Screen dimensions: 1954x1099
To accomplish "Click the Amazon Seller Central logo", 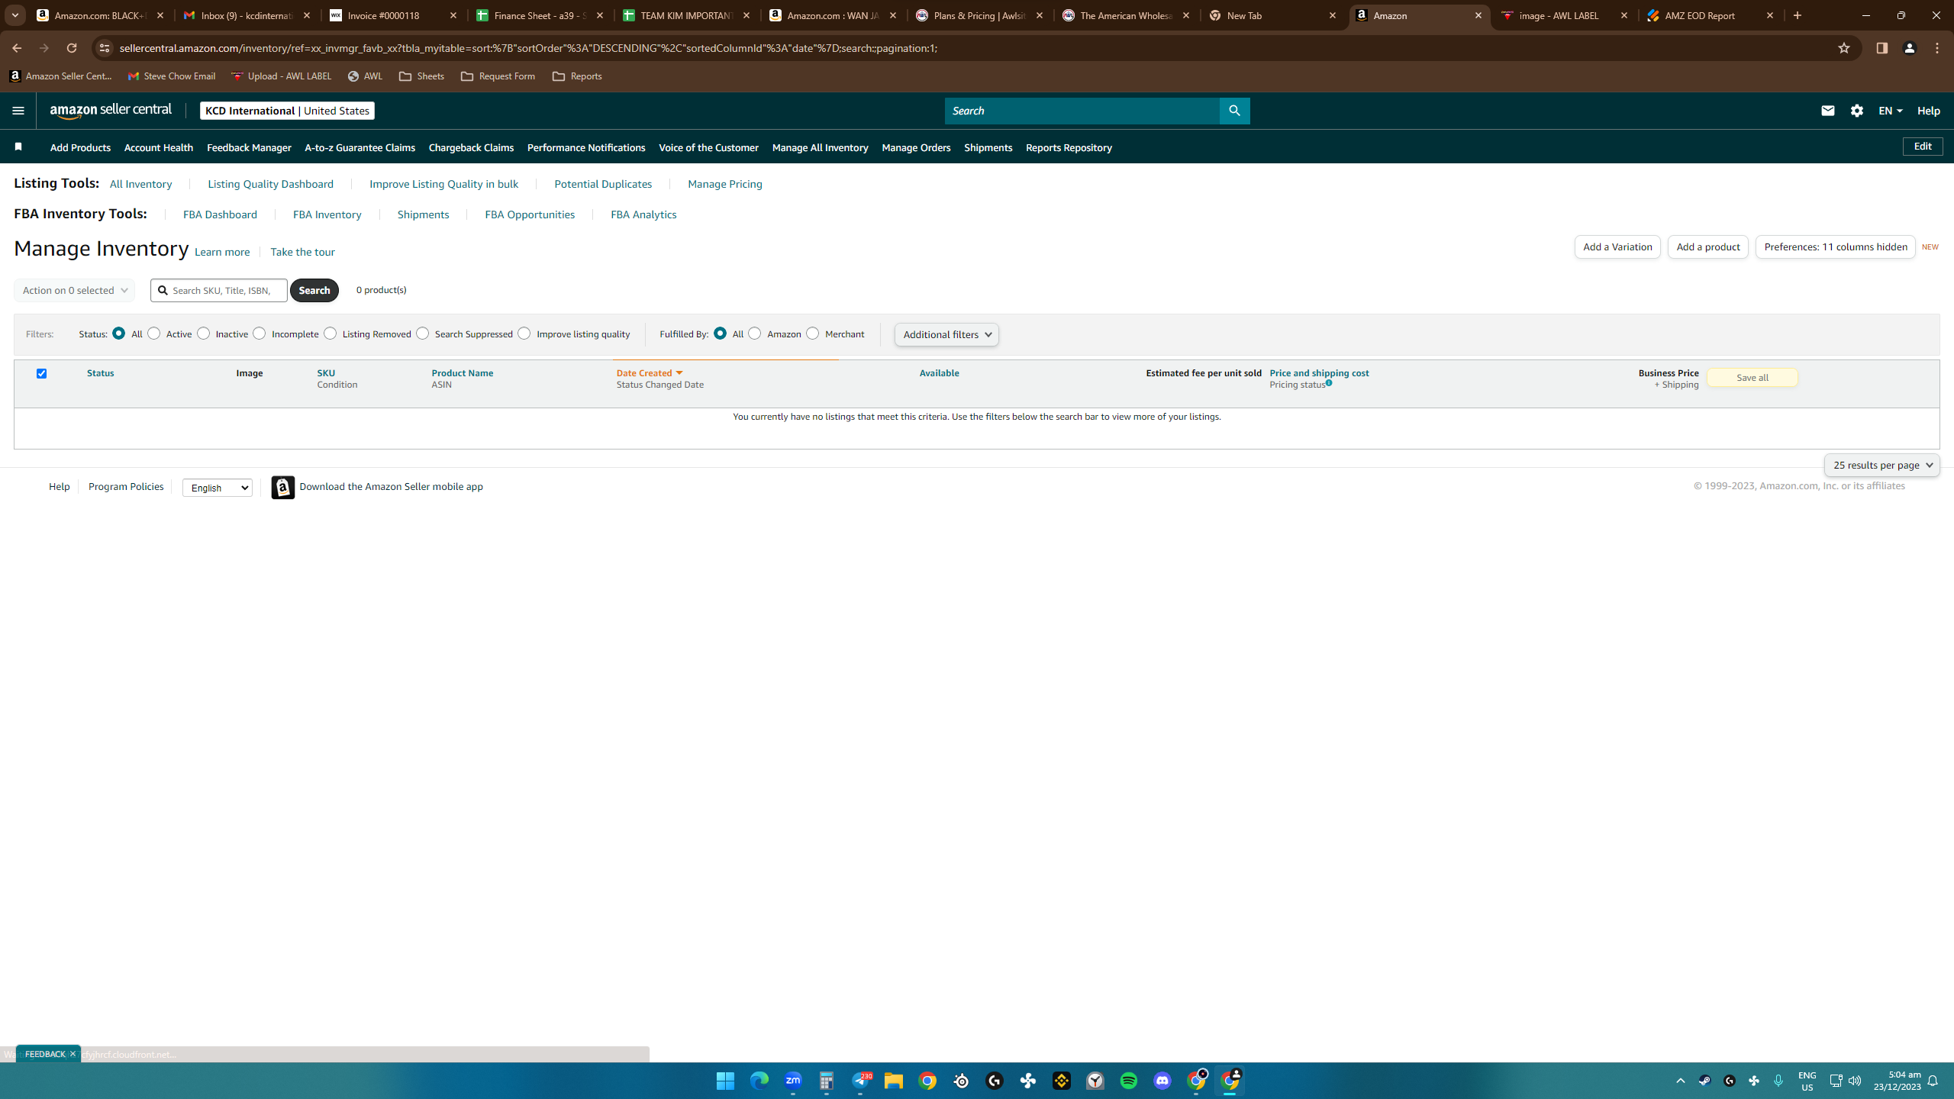I will tap(111, 111).
